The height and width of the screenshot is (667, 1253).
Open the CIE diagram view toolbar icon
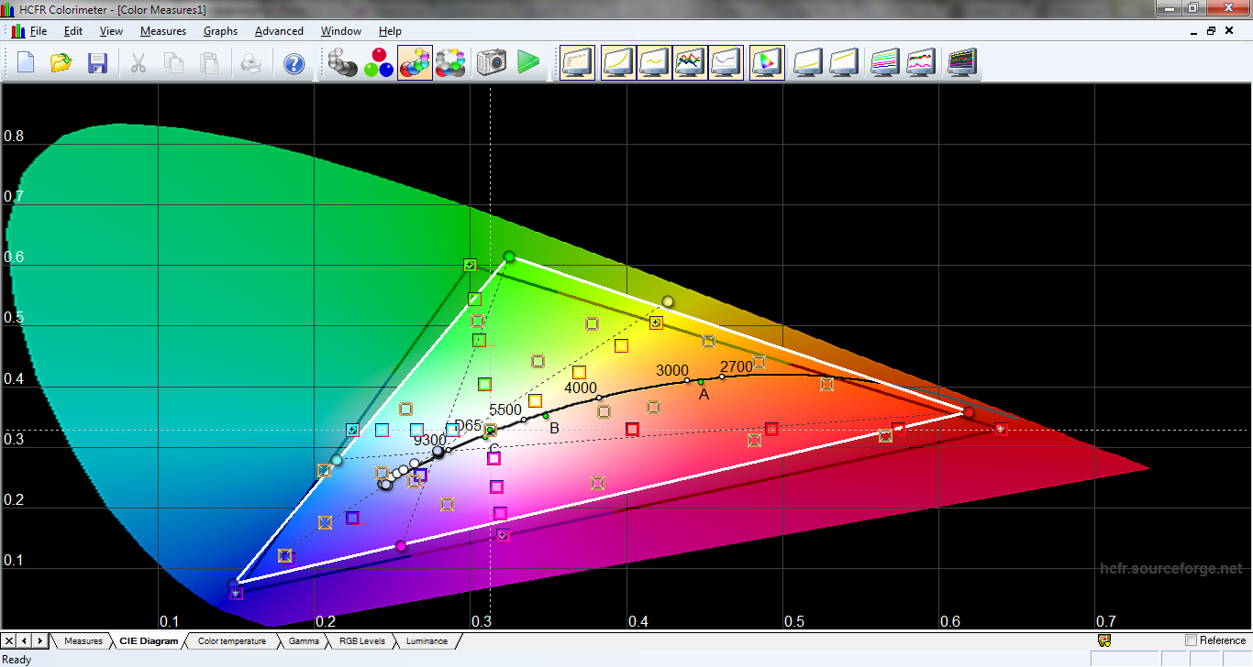(766, 62)
